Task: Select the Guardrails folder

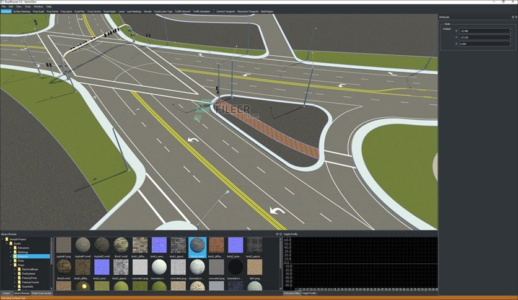Action: click(27, 286)
